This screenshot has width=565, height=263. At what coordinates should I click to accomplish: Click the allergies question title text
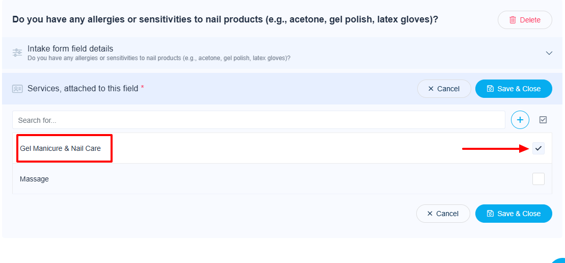(x=225, y=19)
